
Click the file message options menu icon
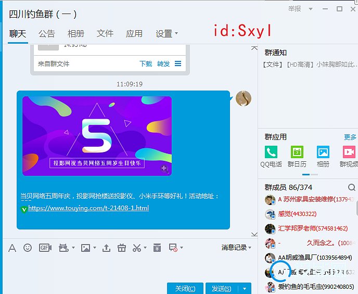tap(178, 63)
